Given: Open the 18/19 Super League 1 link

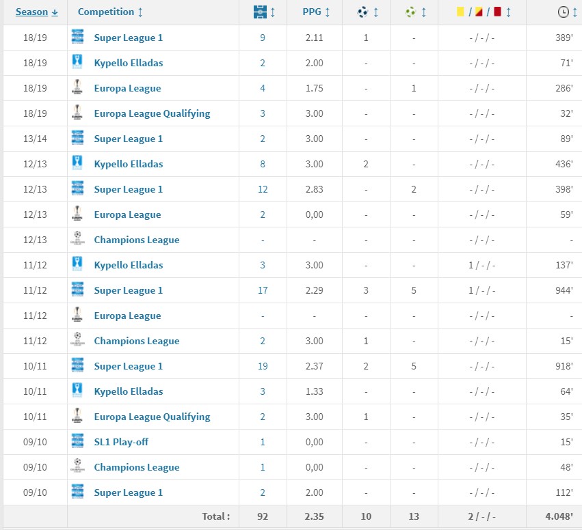Looking at the screenshot, I should 129,38.
